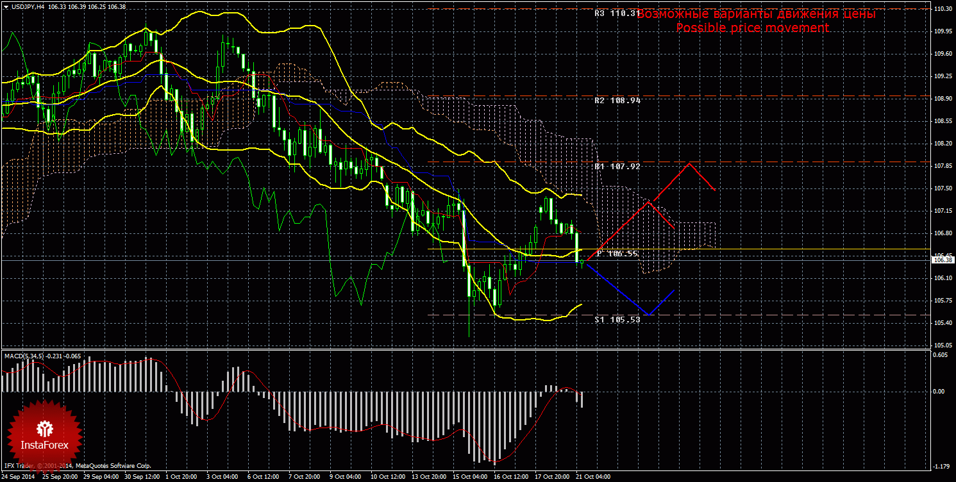Screen dimensions: 956x482
Task: Click the current price marker 106.38
Action: [x=943, y=260]
